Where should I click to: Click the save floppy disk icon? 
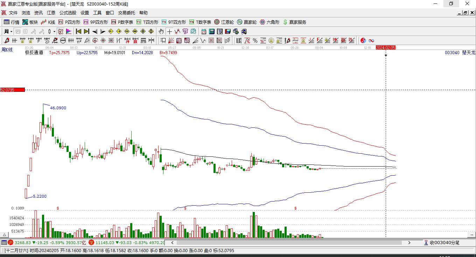click(228, 31)
